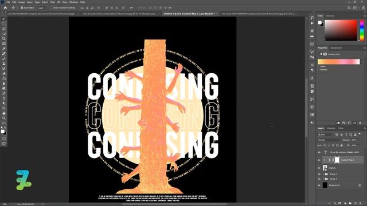The width and height of the screenshot is (367, 206).
Task: Select the Zoom tool
Action: tap(4, 118)
